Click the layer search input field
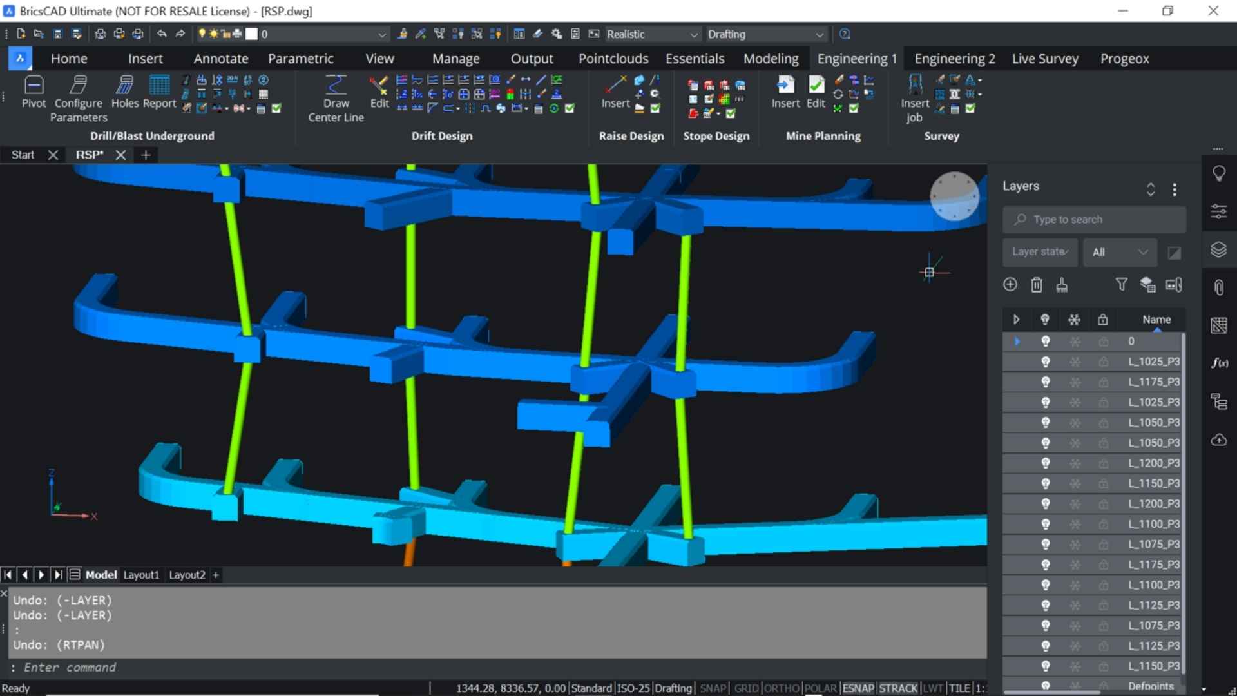 1095,220
